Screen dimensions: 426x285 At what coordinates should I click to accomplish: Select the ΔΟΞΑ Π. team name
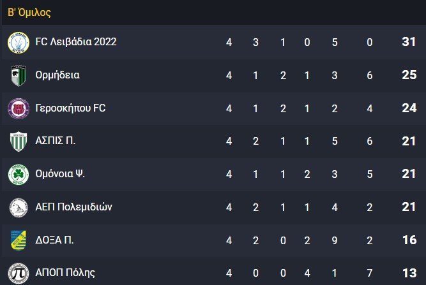(54, 240)
